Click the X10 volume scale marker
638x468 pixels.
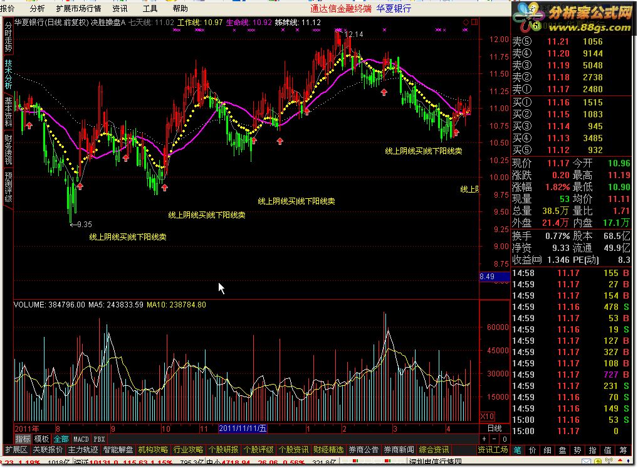pyautogui.click(x=487, y=417)
